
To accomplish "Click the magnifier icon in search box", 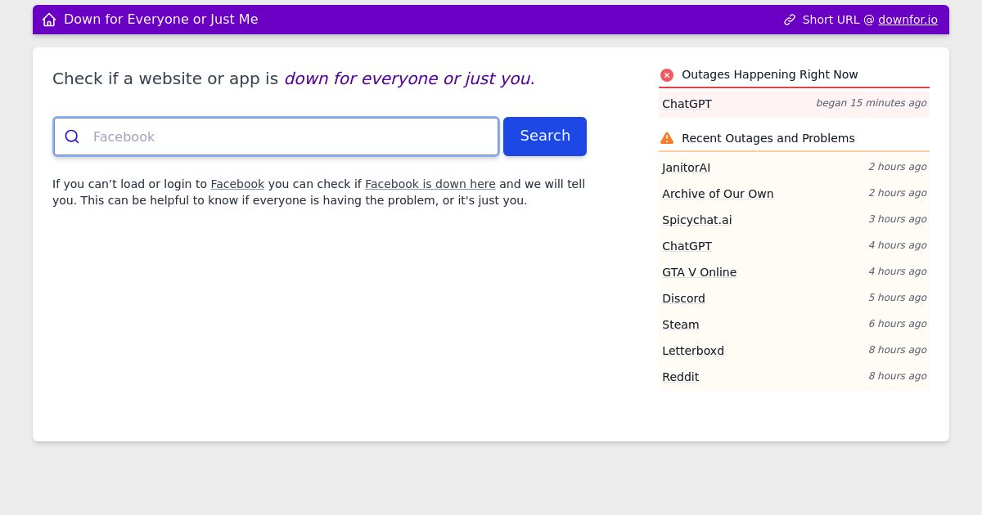I will [x=72, y=137].
